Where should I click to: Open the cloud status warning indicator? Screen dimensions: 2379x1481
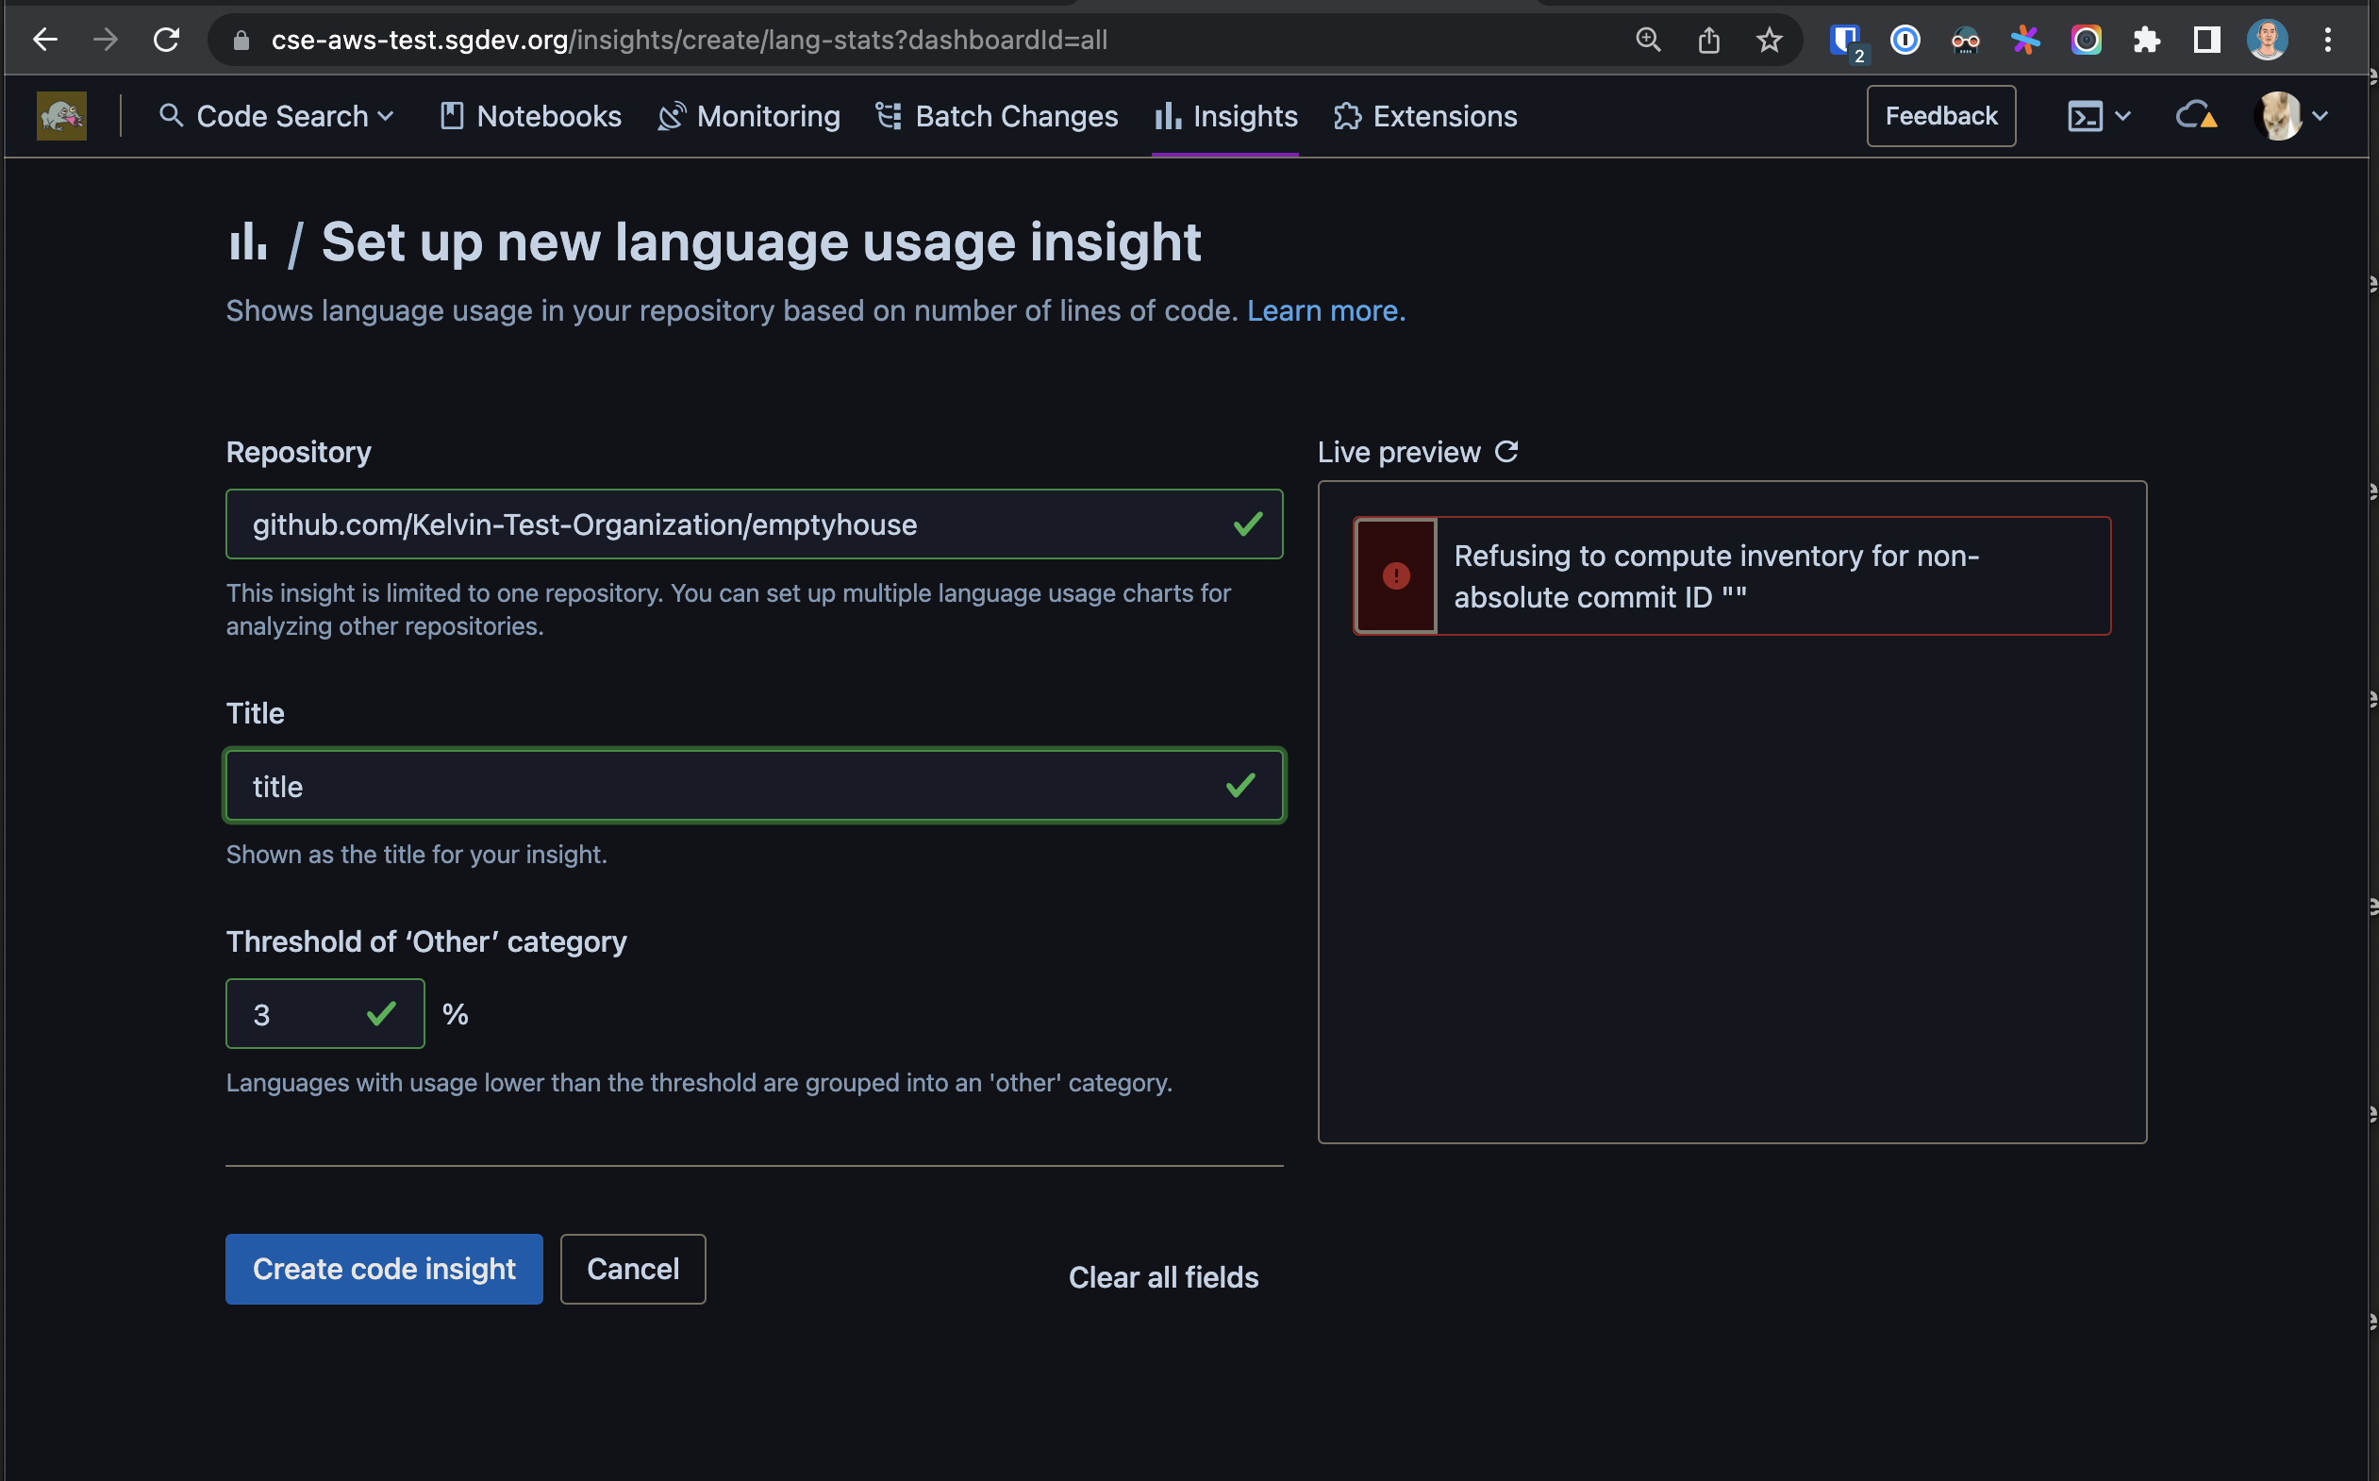[2196, 117]
